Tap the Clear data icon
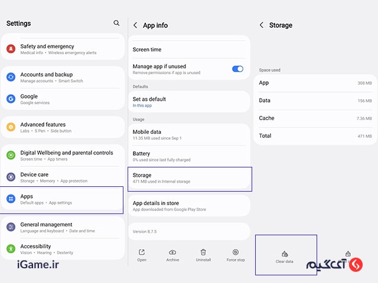 click(x=285, y=254)
